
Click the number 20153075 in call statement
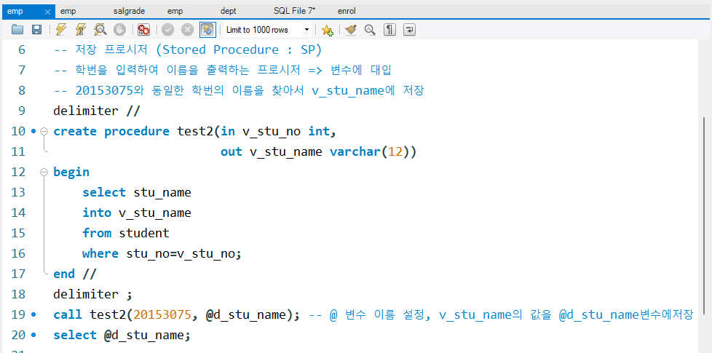click(x=162, y=314)
